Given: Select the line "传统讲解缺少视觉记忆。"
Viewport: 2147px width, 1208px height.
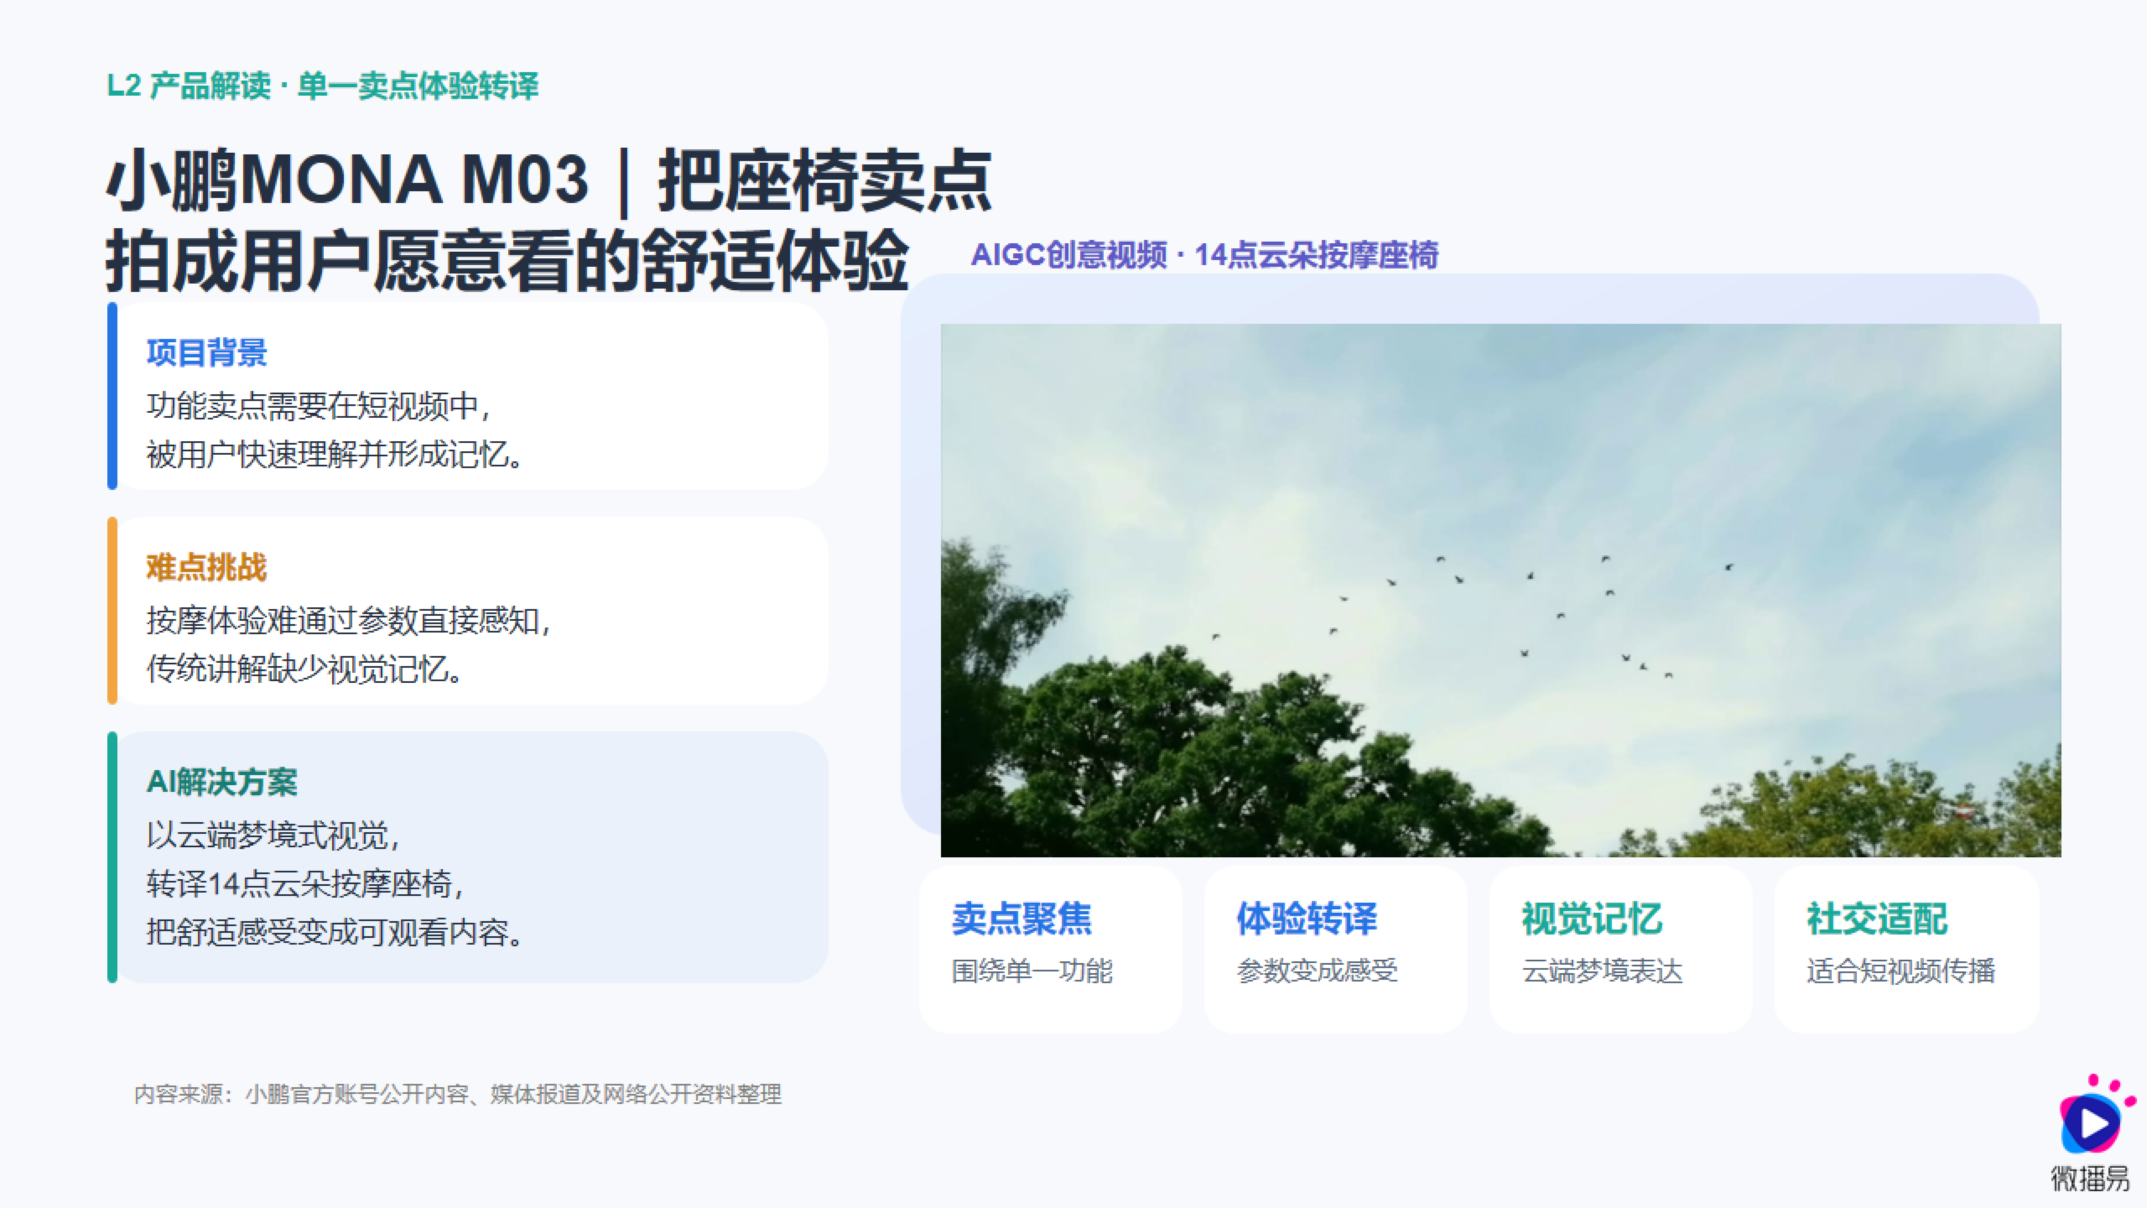Looking at the screenshot, I should point(306,669).
